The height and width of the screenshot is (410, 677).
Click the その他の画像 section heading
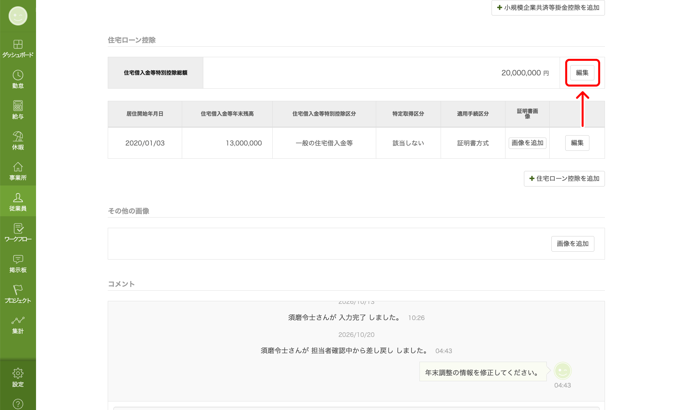coord(129,211)
